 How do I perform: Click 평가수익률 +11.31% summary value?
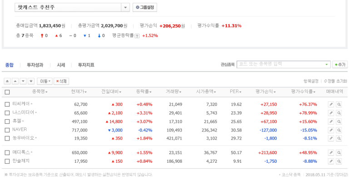tap(232, 26)
